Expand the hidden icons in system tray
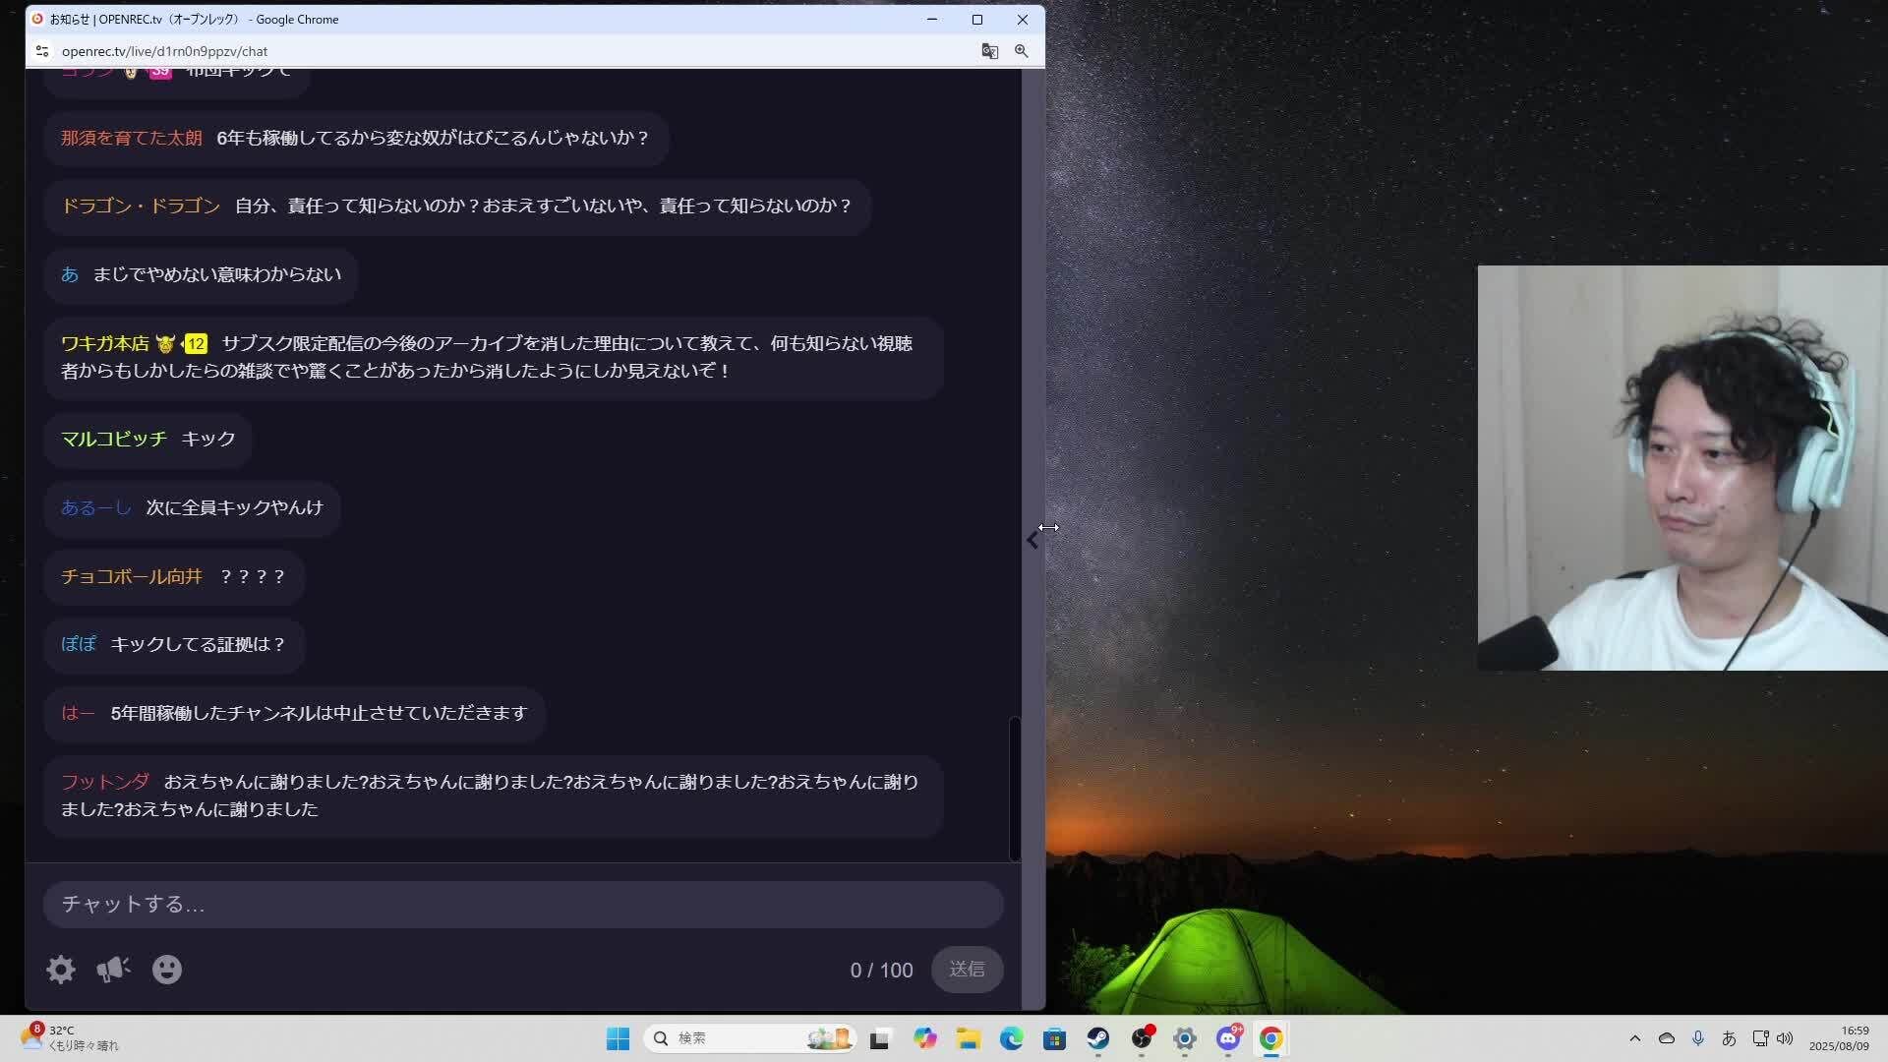 pos(1635,1038)
